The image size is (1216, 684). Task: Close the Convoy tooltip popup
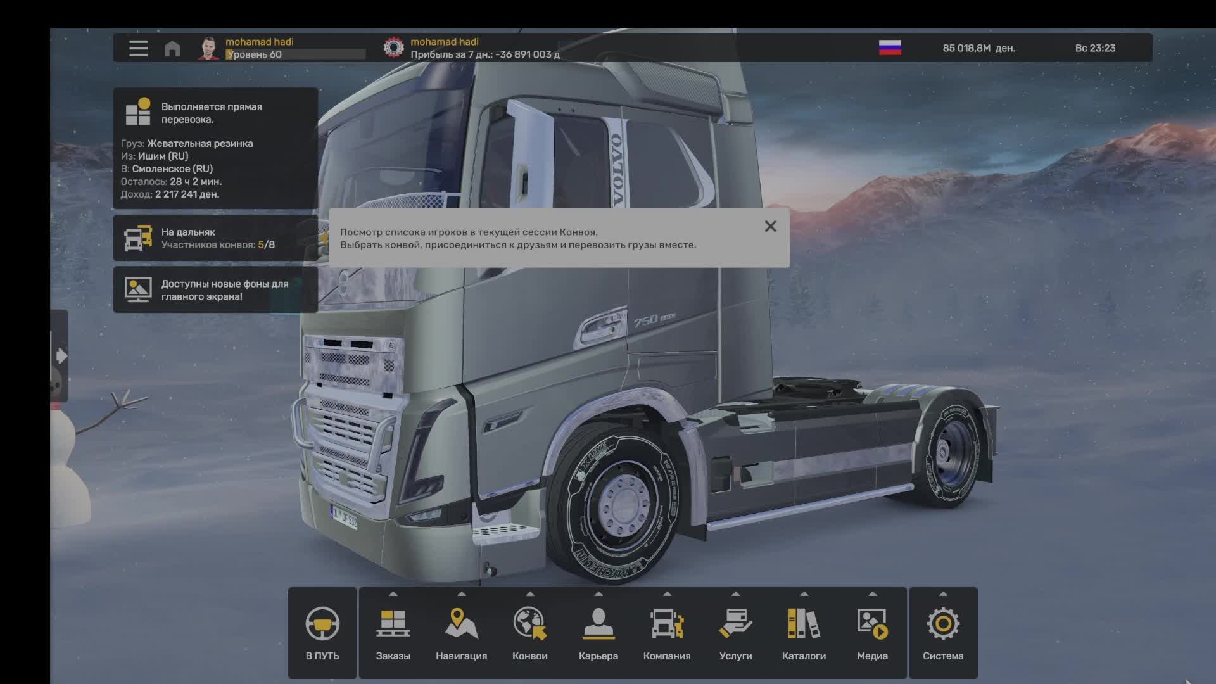click(x=770, y=226)
